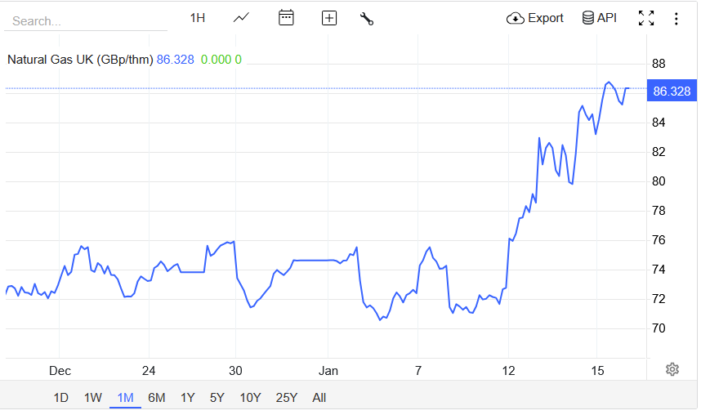Open the API database icon
This screenshot has width=701, height=415.
click(588, 18)
